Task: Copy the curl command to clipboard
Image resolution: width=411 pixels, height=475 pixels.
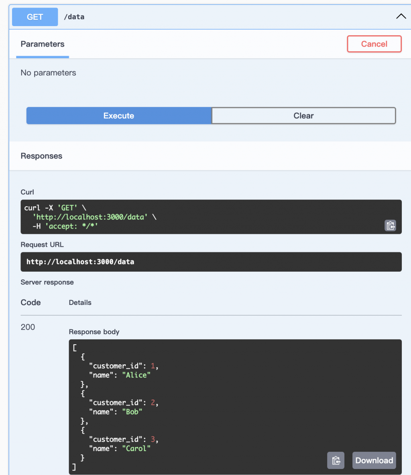Action: [390, 225]
